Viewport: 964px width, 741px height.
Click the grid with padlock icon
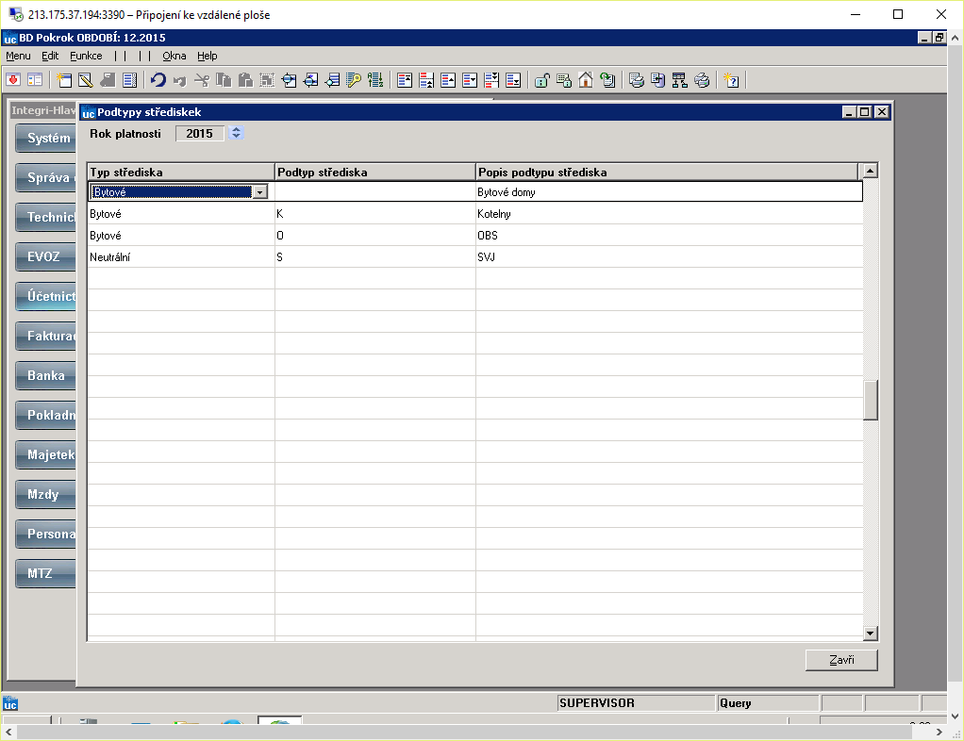(x=564, y=80)
